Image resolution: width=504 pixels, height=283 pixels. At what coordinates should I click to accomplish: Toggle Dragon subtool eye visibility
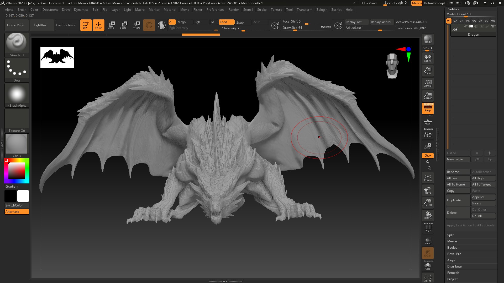(x=493, y=26)
